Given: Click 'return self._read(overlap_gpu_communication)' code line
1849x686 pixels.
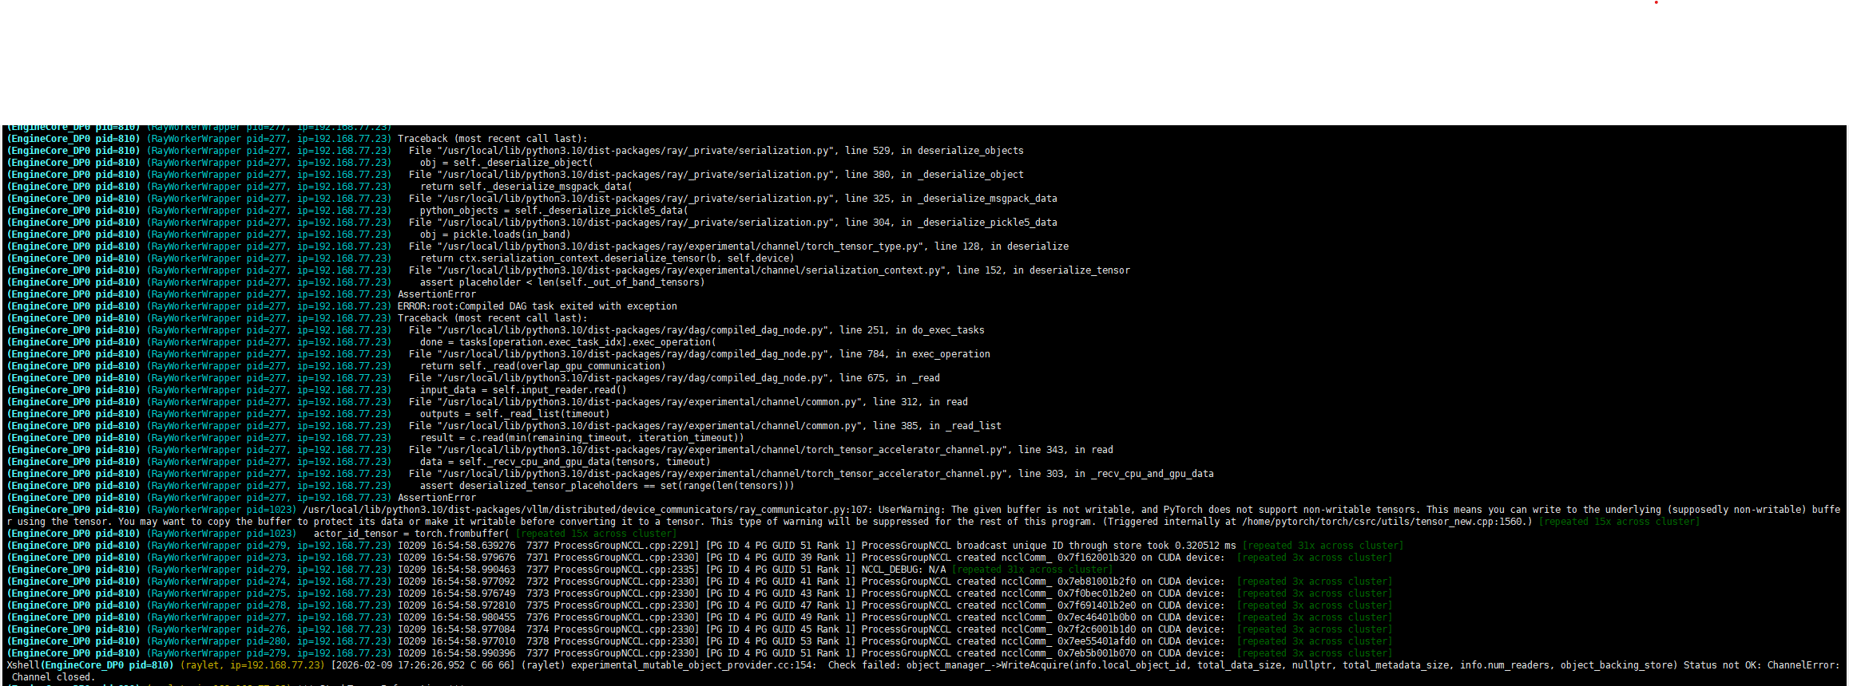Looking at the screenshot, I should tap(542, 366).
